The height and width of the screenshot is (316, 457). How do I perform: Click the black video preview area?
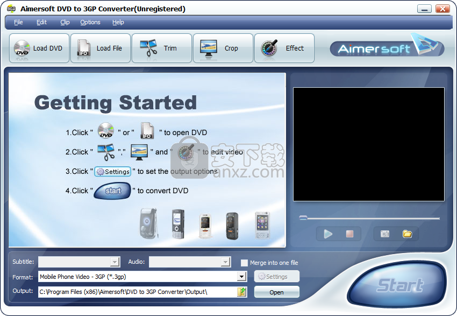coord(369,144)
